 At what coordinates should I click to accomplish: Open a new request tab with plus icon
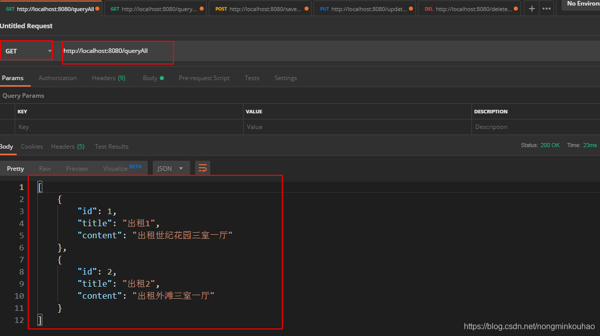[531, 9]
